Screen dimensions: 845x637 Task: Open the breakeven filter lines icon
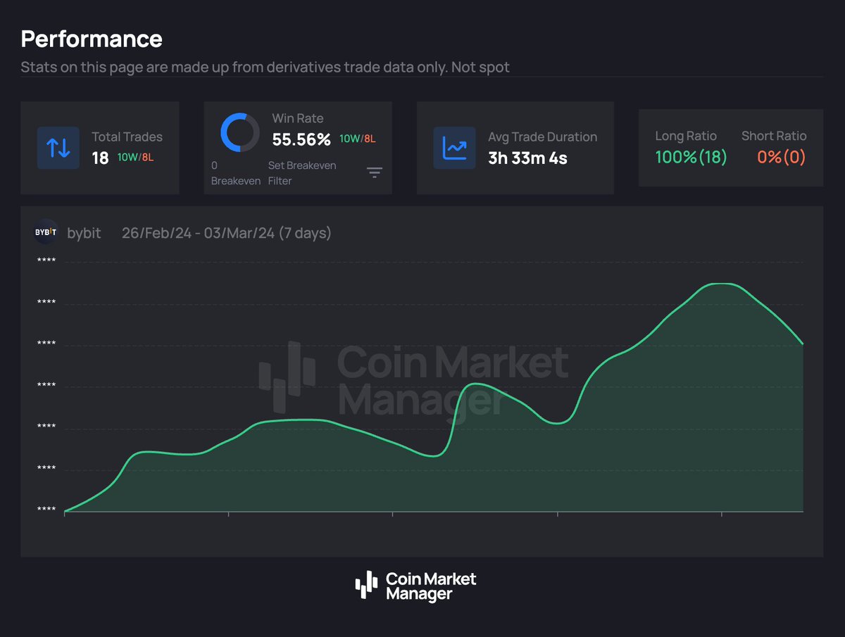click(x=375, y=172)
